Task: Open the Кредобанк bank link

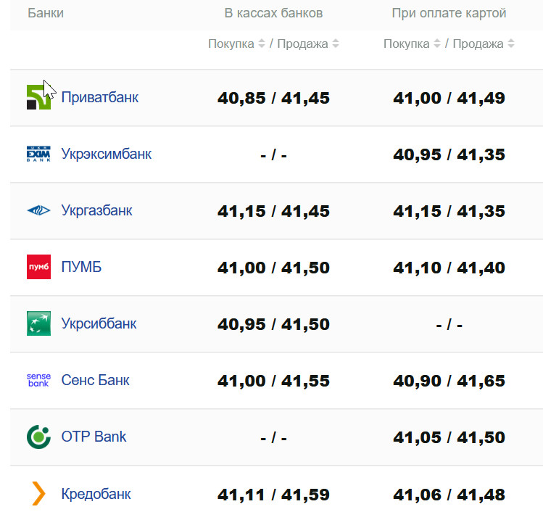Action: click(x=96, y=494)
